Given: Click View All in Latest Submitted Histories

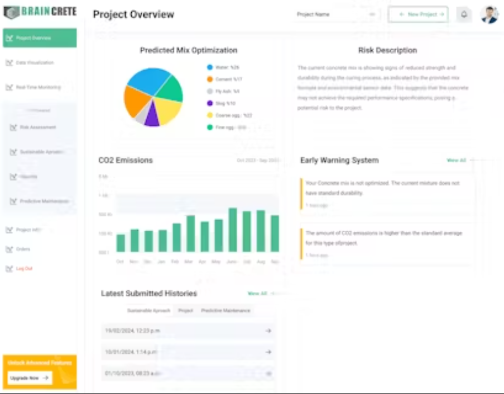Looking at the screenshot, I should (257, 293).
